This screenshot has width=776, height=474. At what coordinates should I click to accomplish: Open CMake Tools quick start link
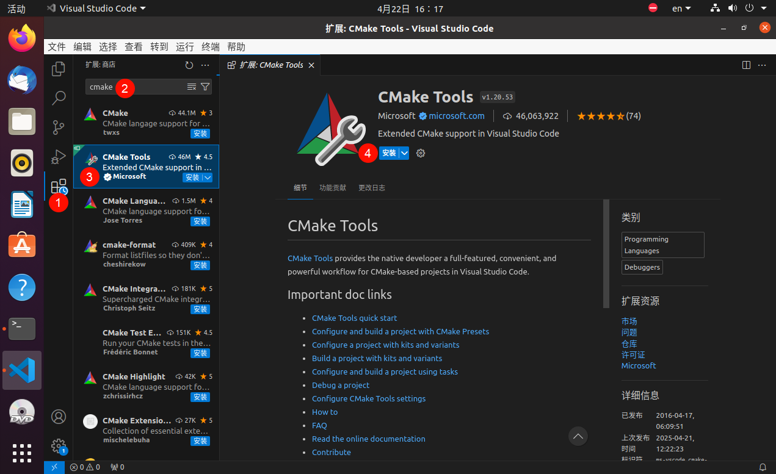pos(354,318)
